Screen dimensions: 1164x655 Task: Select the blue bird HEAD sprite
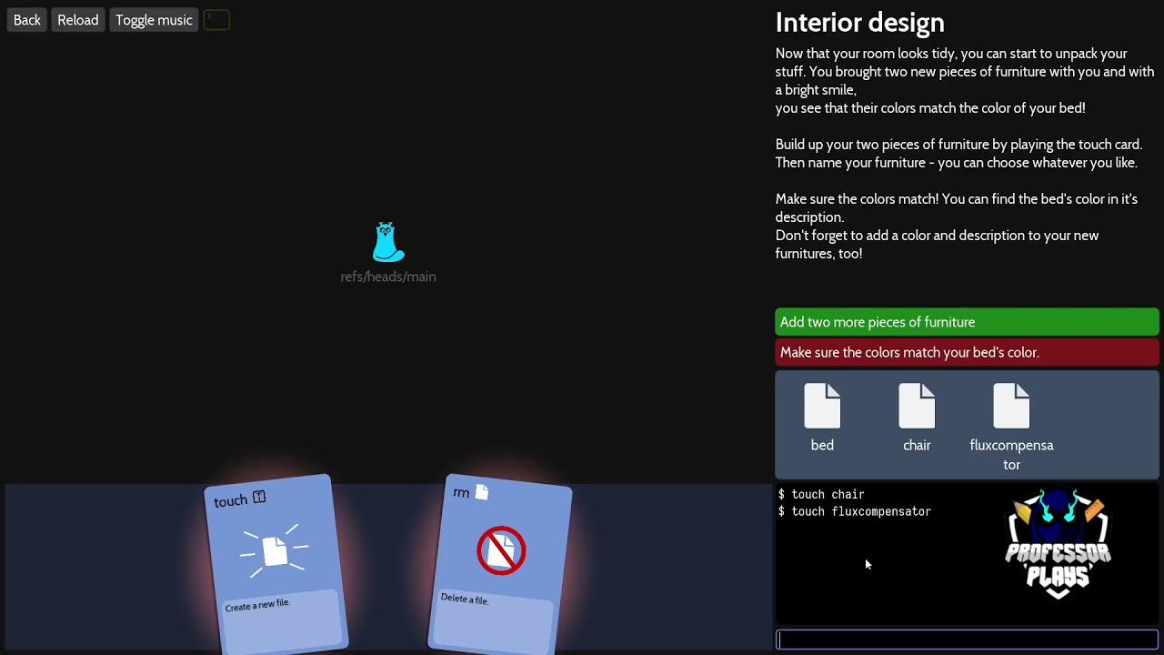[x=387, y=242]
